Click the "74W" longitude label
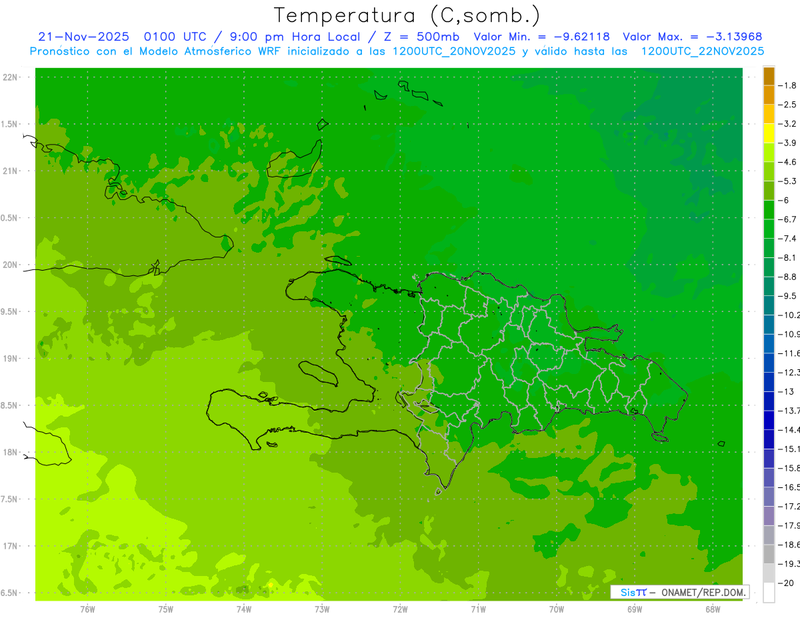Image resolution: width=800 pixels, height=618 pixels. click(244, 609)
